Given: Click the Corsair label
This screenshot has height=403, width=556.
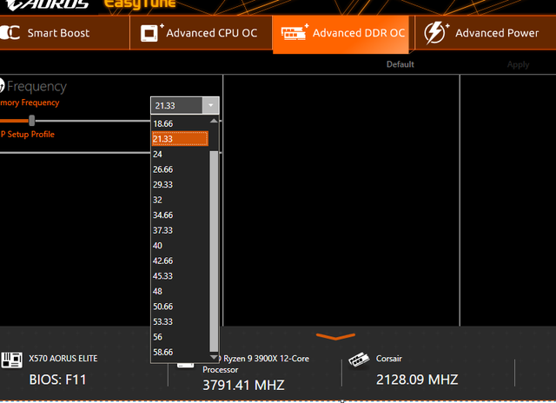Looking at the screenshot, I should [389, 359].
